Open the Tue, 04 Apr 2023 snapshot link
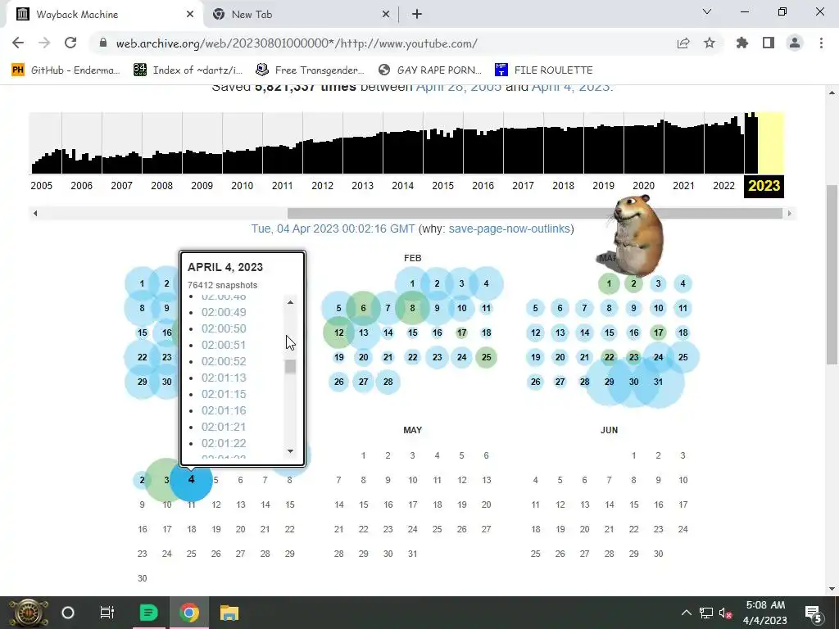 point(333,229)
